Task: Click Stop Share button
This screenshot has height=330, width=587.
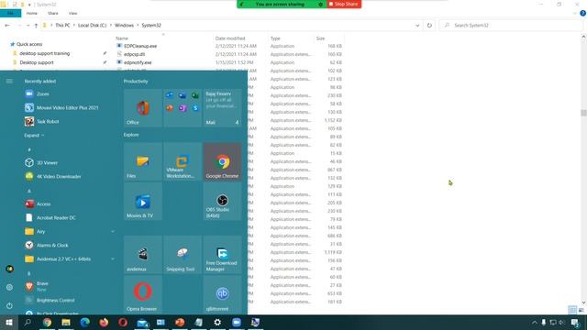Action: pos(344,4)
